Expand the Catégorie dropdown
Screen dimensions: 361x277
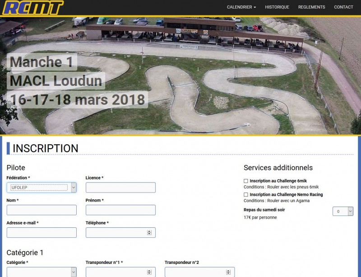[42, 272]
